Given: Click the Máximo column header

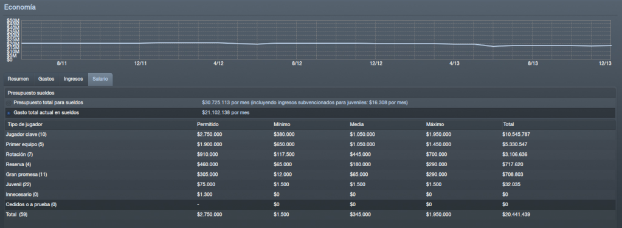Looking at the screenshot, I should tap(435, 124).
